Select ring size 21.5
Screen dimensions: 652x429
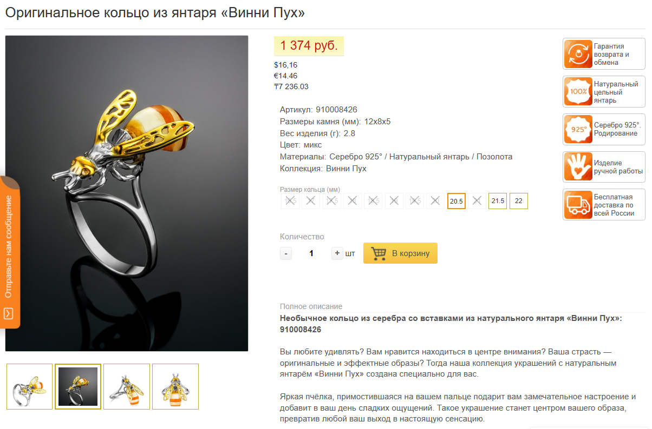pyautogui.click(x=498, y=201)
